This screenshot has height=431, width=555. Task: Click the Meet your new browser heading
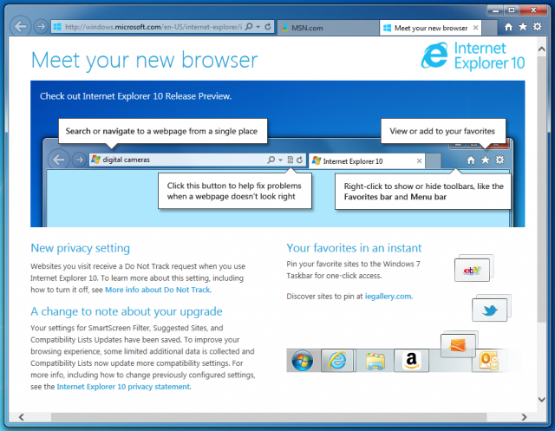(x=145, y=60)
